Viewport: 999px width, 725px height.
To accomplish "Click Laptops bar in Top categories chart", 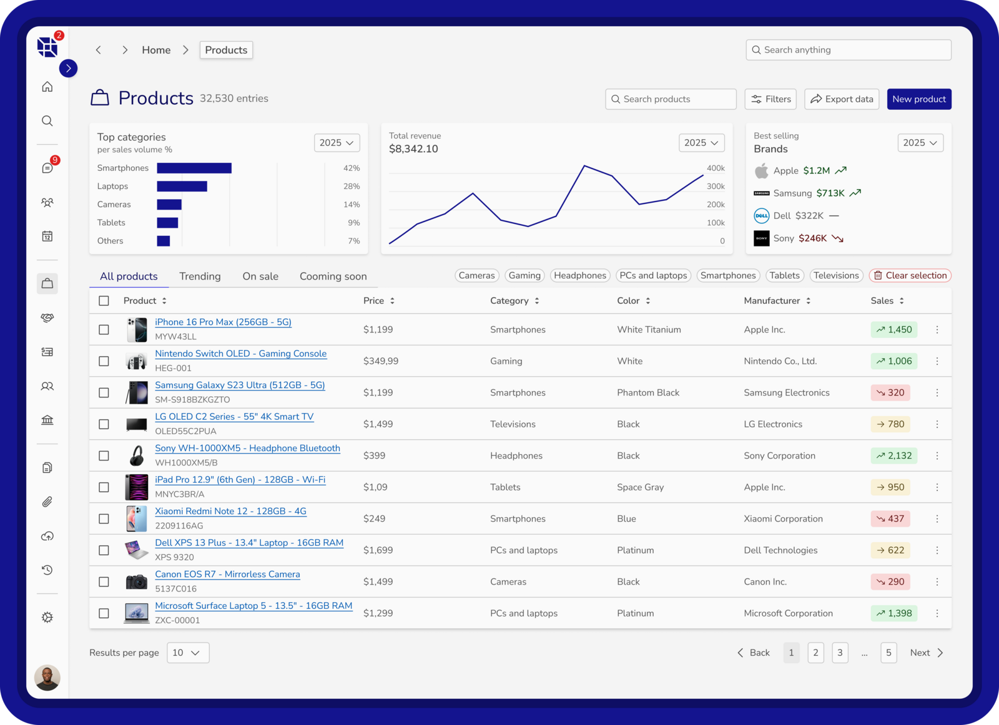I will (x=182, y=186).
